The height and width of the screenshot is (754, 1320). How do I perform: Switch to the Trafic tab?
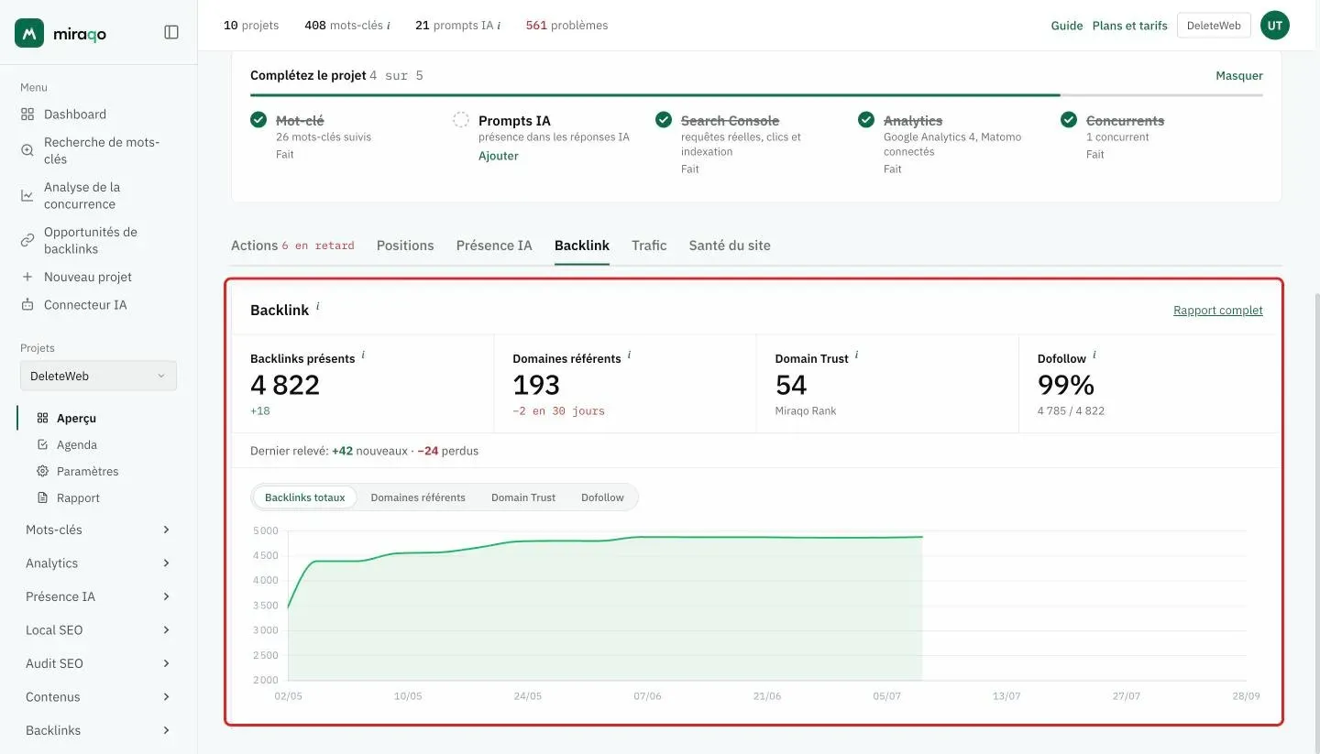click(x=649, y=246)
